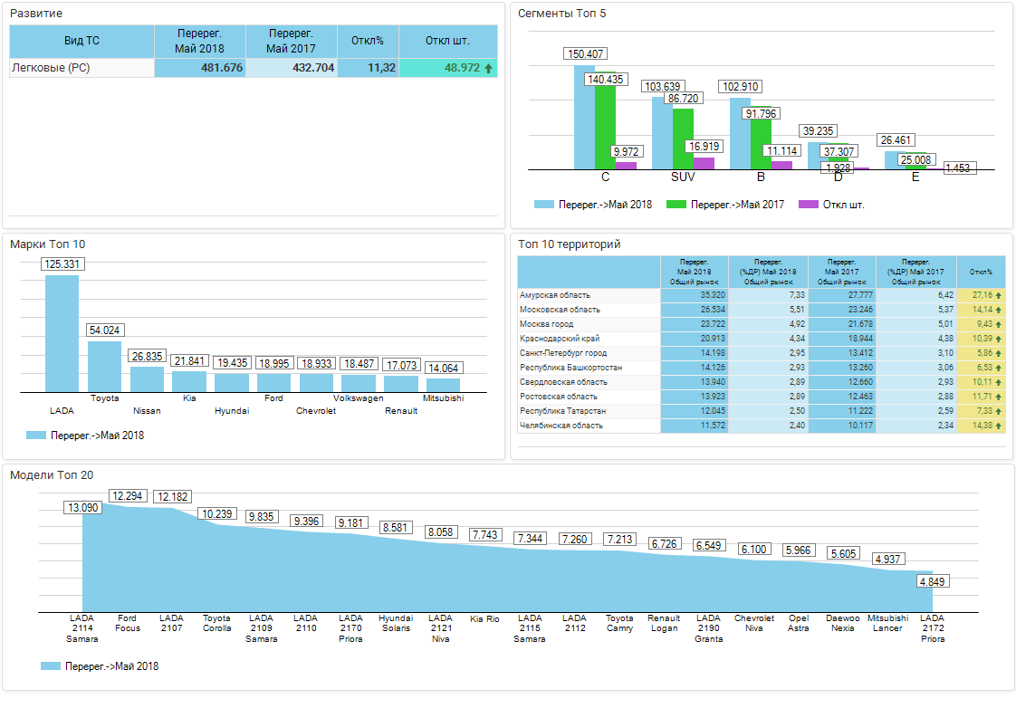Image resolution: width=1016 pixels, height=718 pixels.
Task: Click the up arrow in Краснодарский край row
Action: click(x=999, y=339)
